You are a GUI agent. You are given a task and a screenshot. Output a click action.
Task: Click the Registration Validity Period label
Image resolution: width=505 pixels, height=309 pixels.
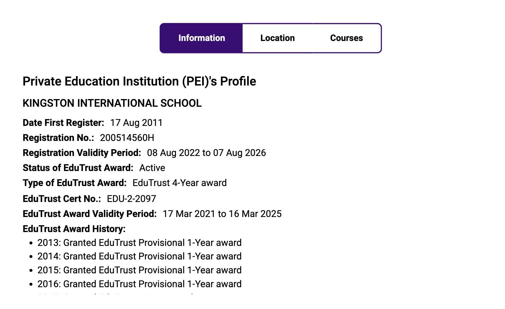[82, 153]
